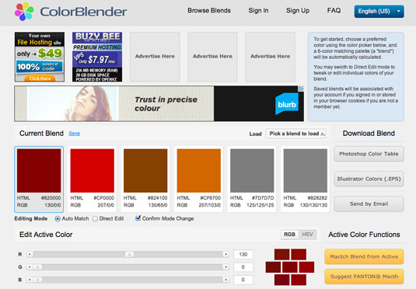Select the orange #CF6700 color swatch
The width and height of the screenshot is (416, 289).
(199, 171)
